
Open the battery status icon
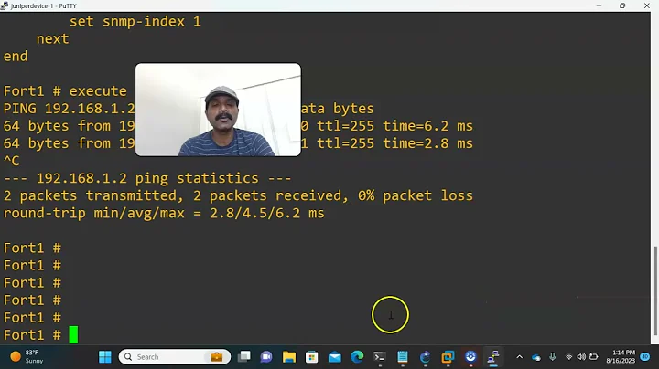pyautogui.click(x=593, y=357)
